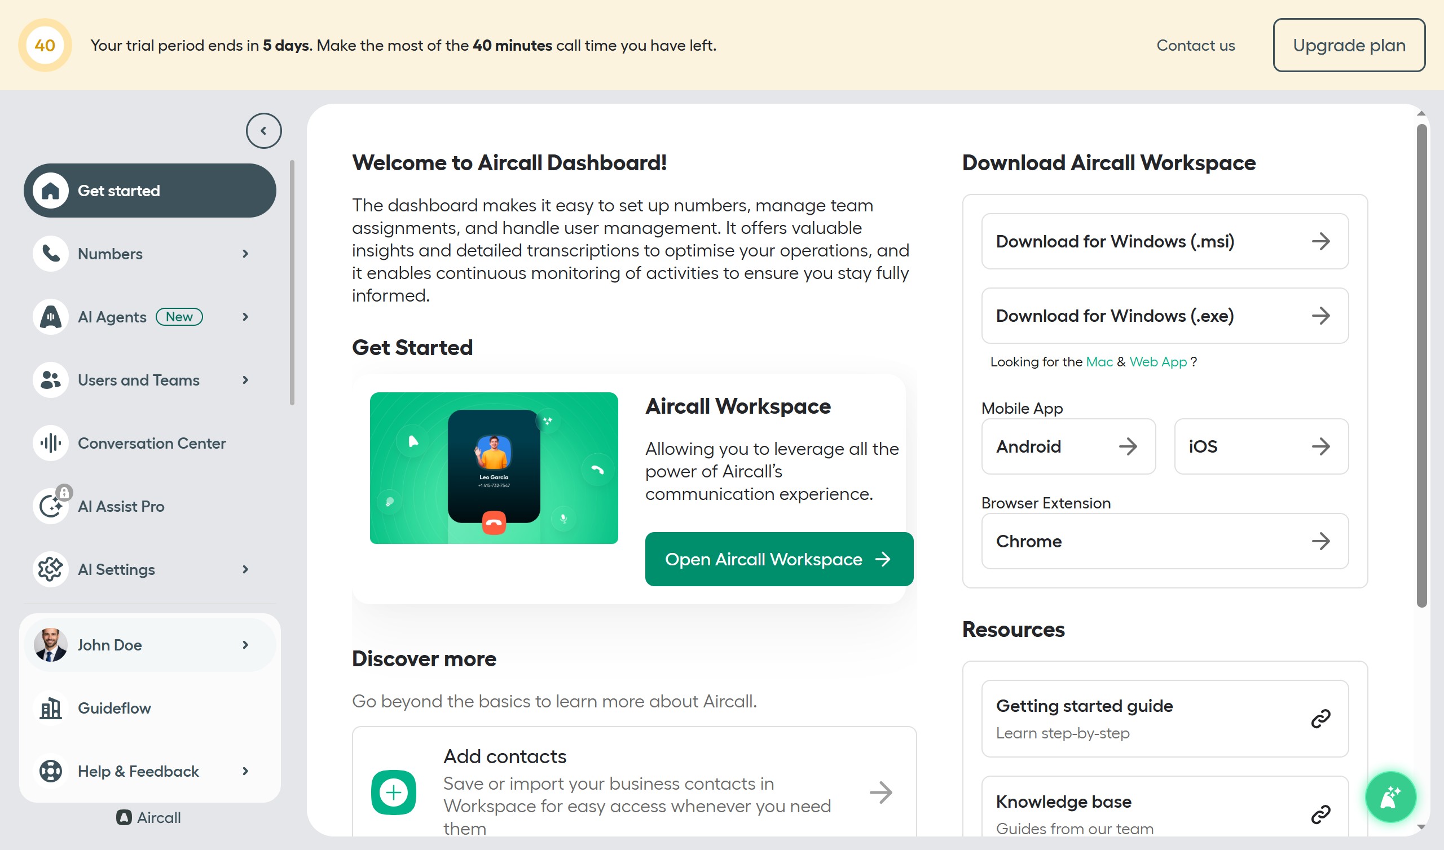Expand the Users and Teams chevron

245,380
